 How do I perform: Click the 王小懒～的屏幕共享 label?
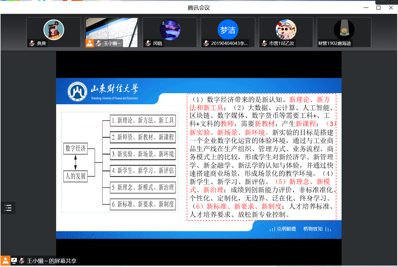tap(52, 261)
